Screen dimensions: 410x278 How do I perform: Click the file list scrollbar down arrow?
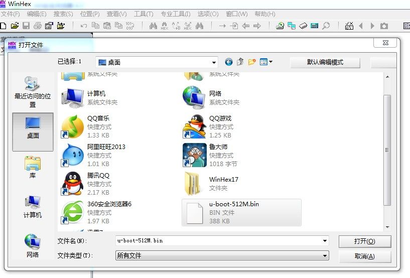tap(387, 227)
